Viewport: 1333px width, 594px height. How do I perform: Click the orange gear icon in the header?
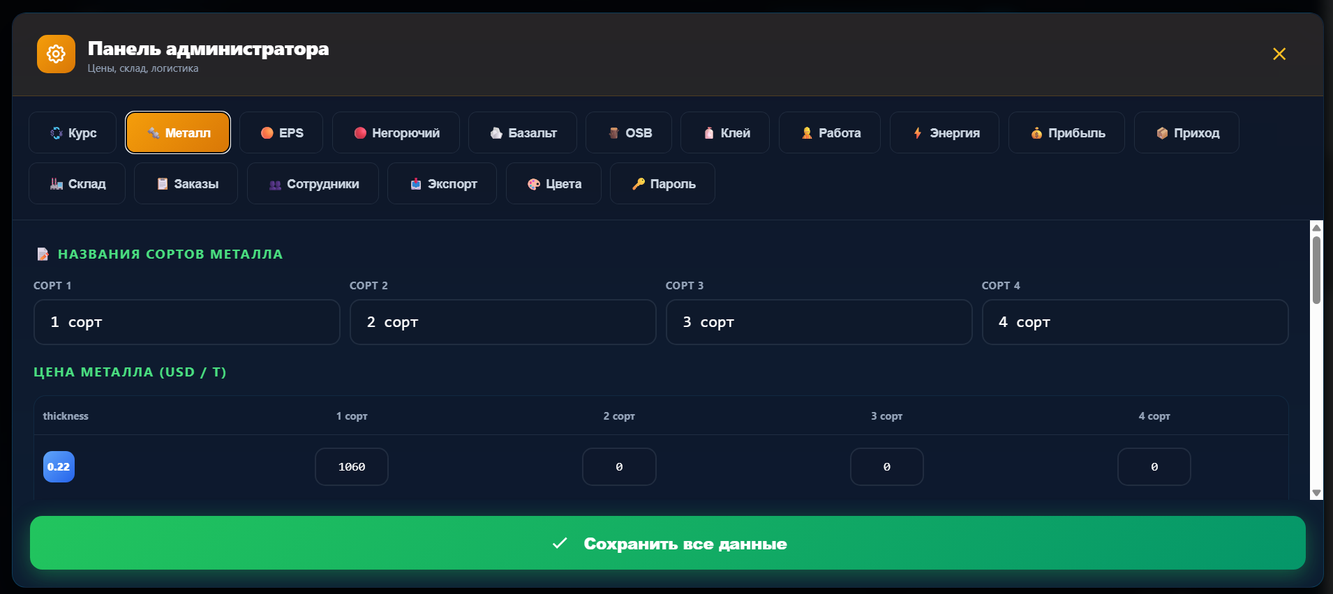[56, 54]
